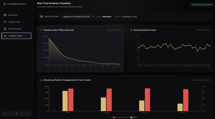Click the Wk 1 axis label
215x119 pixels.
(49, 66)
